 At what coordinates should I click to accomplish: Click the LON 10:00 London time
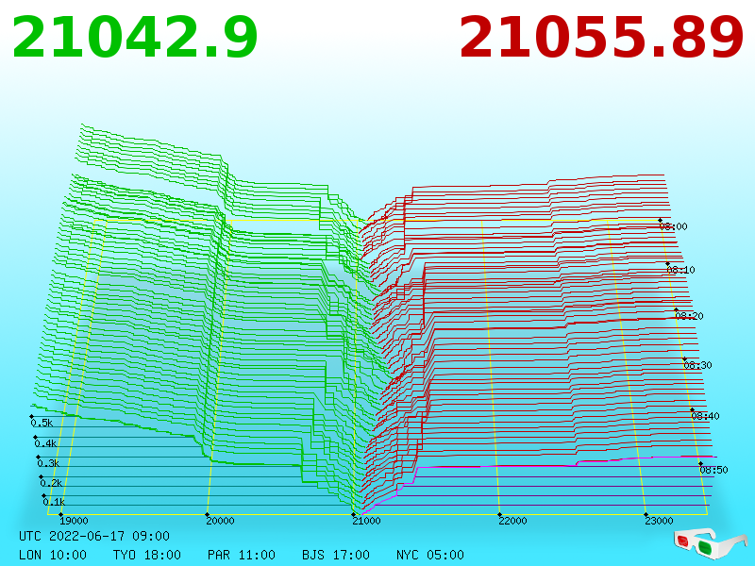53,555
